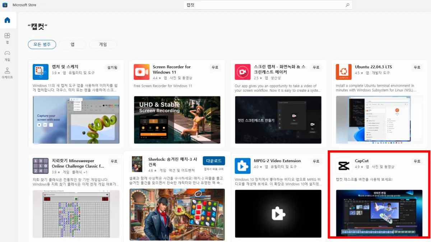
Task: Select the 게임 filter tab
Action: 103,45
